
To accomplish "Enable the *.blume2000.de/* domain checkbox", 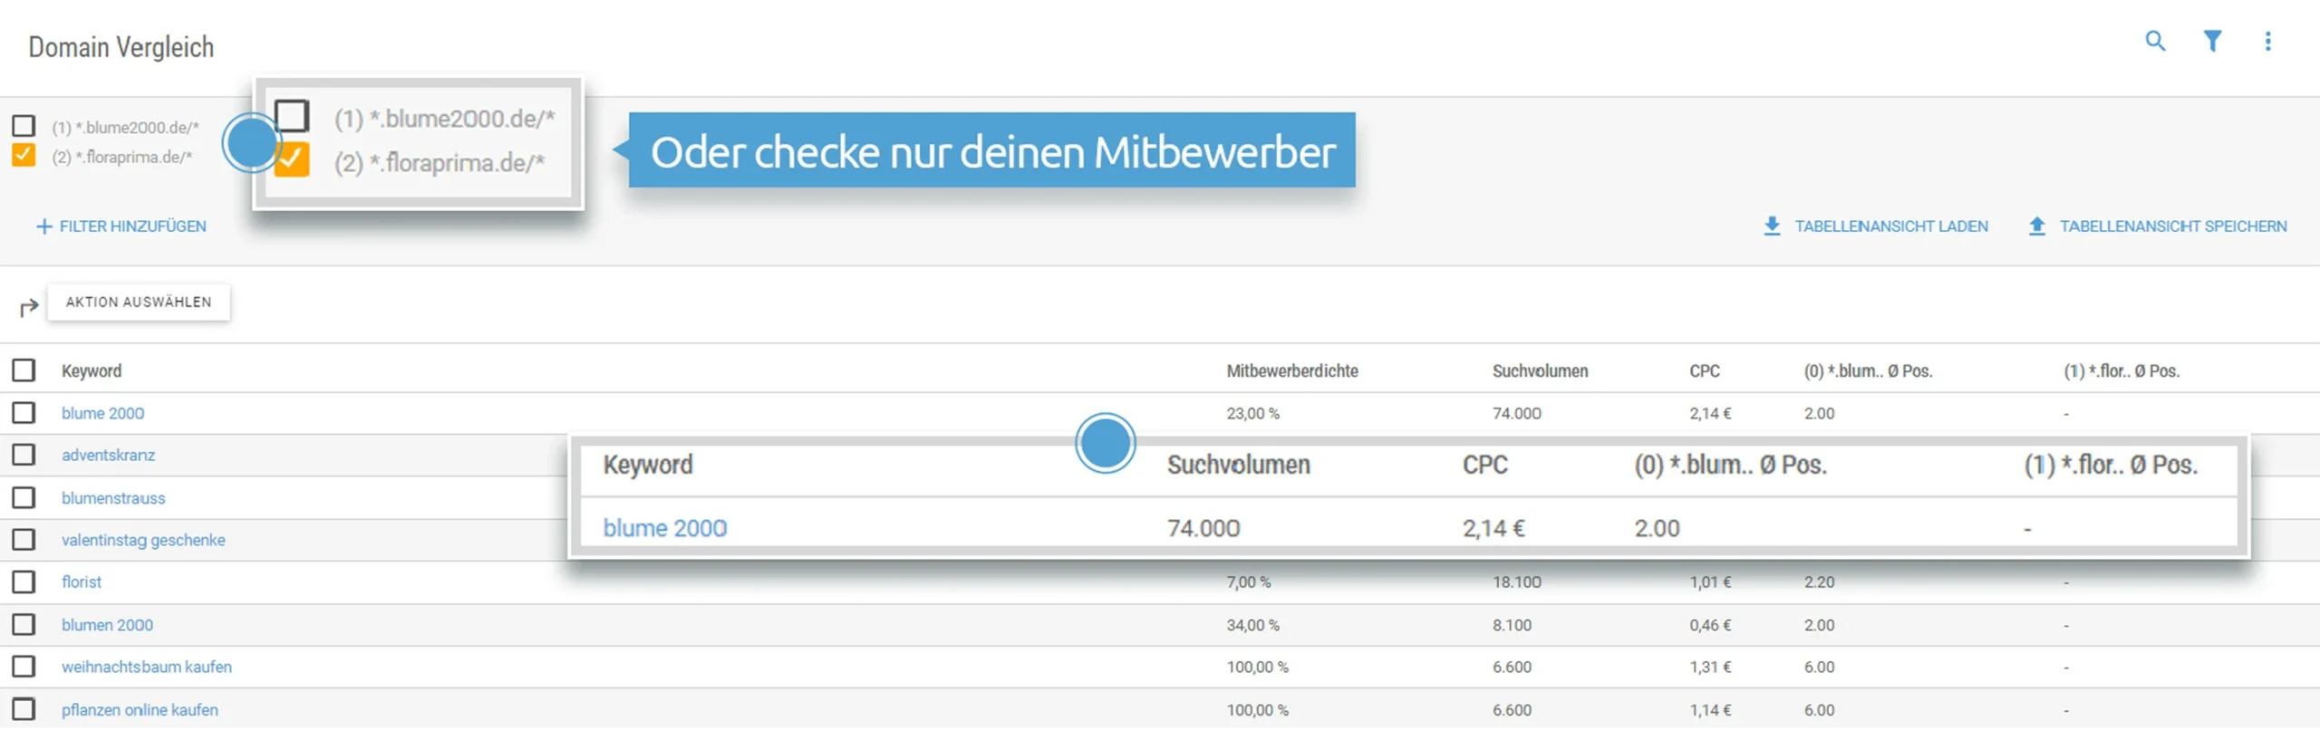I will pyautogui.click(x=24, y=126).
